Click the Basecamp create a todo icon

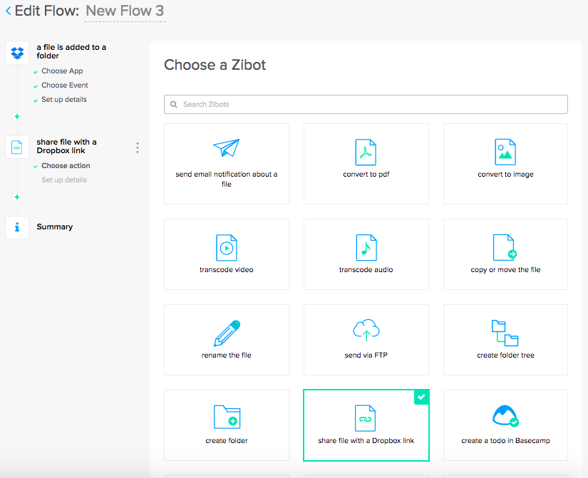click(505, 417)
